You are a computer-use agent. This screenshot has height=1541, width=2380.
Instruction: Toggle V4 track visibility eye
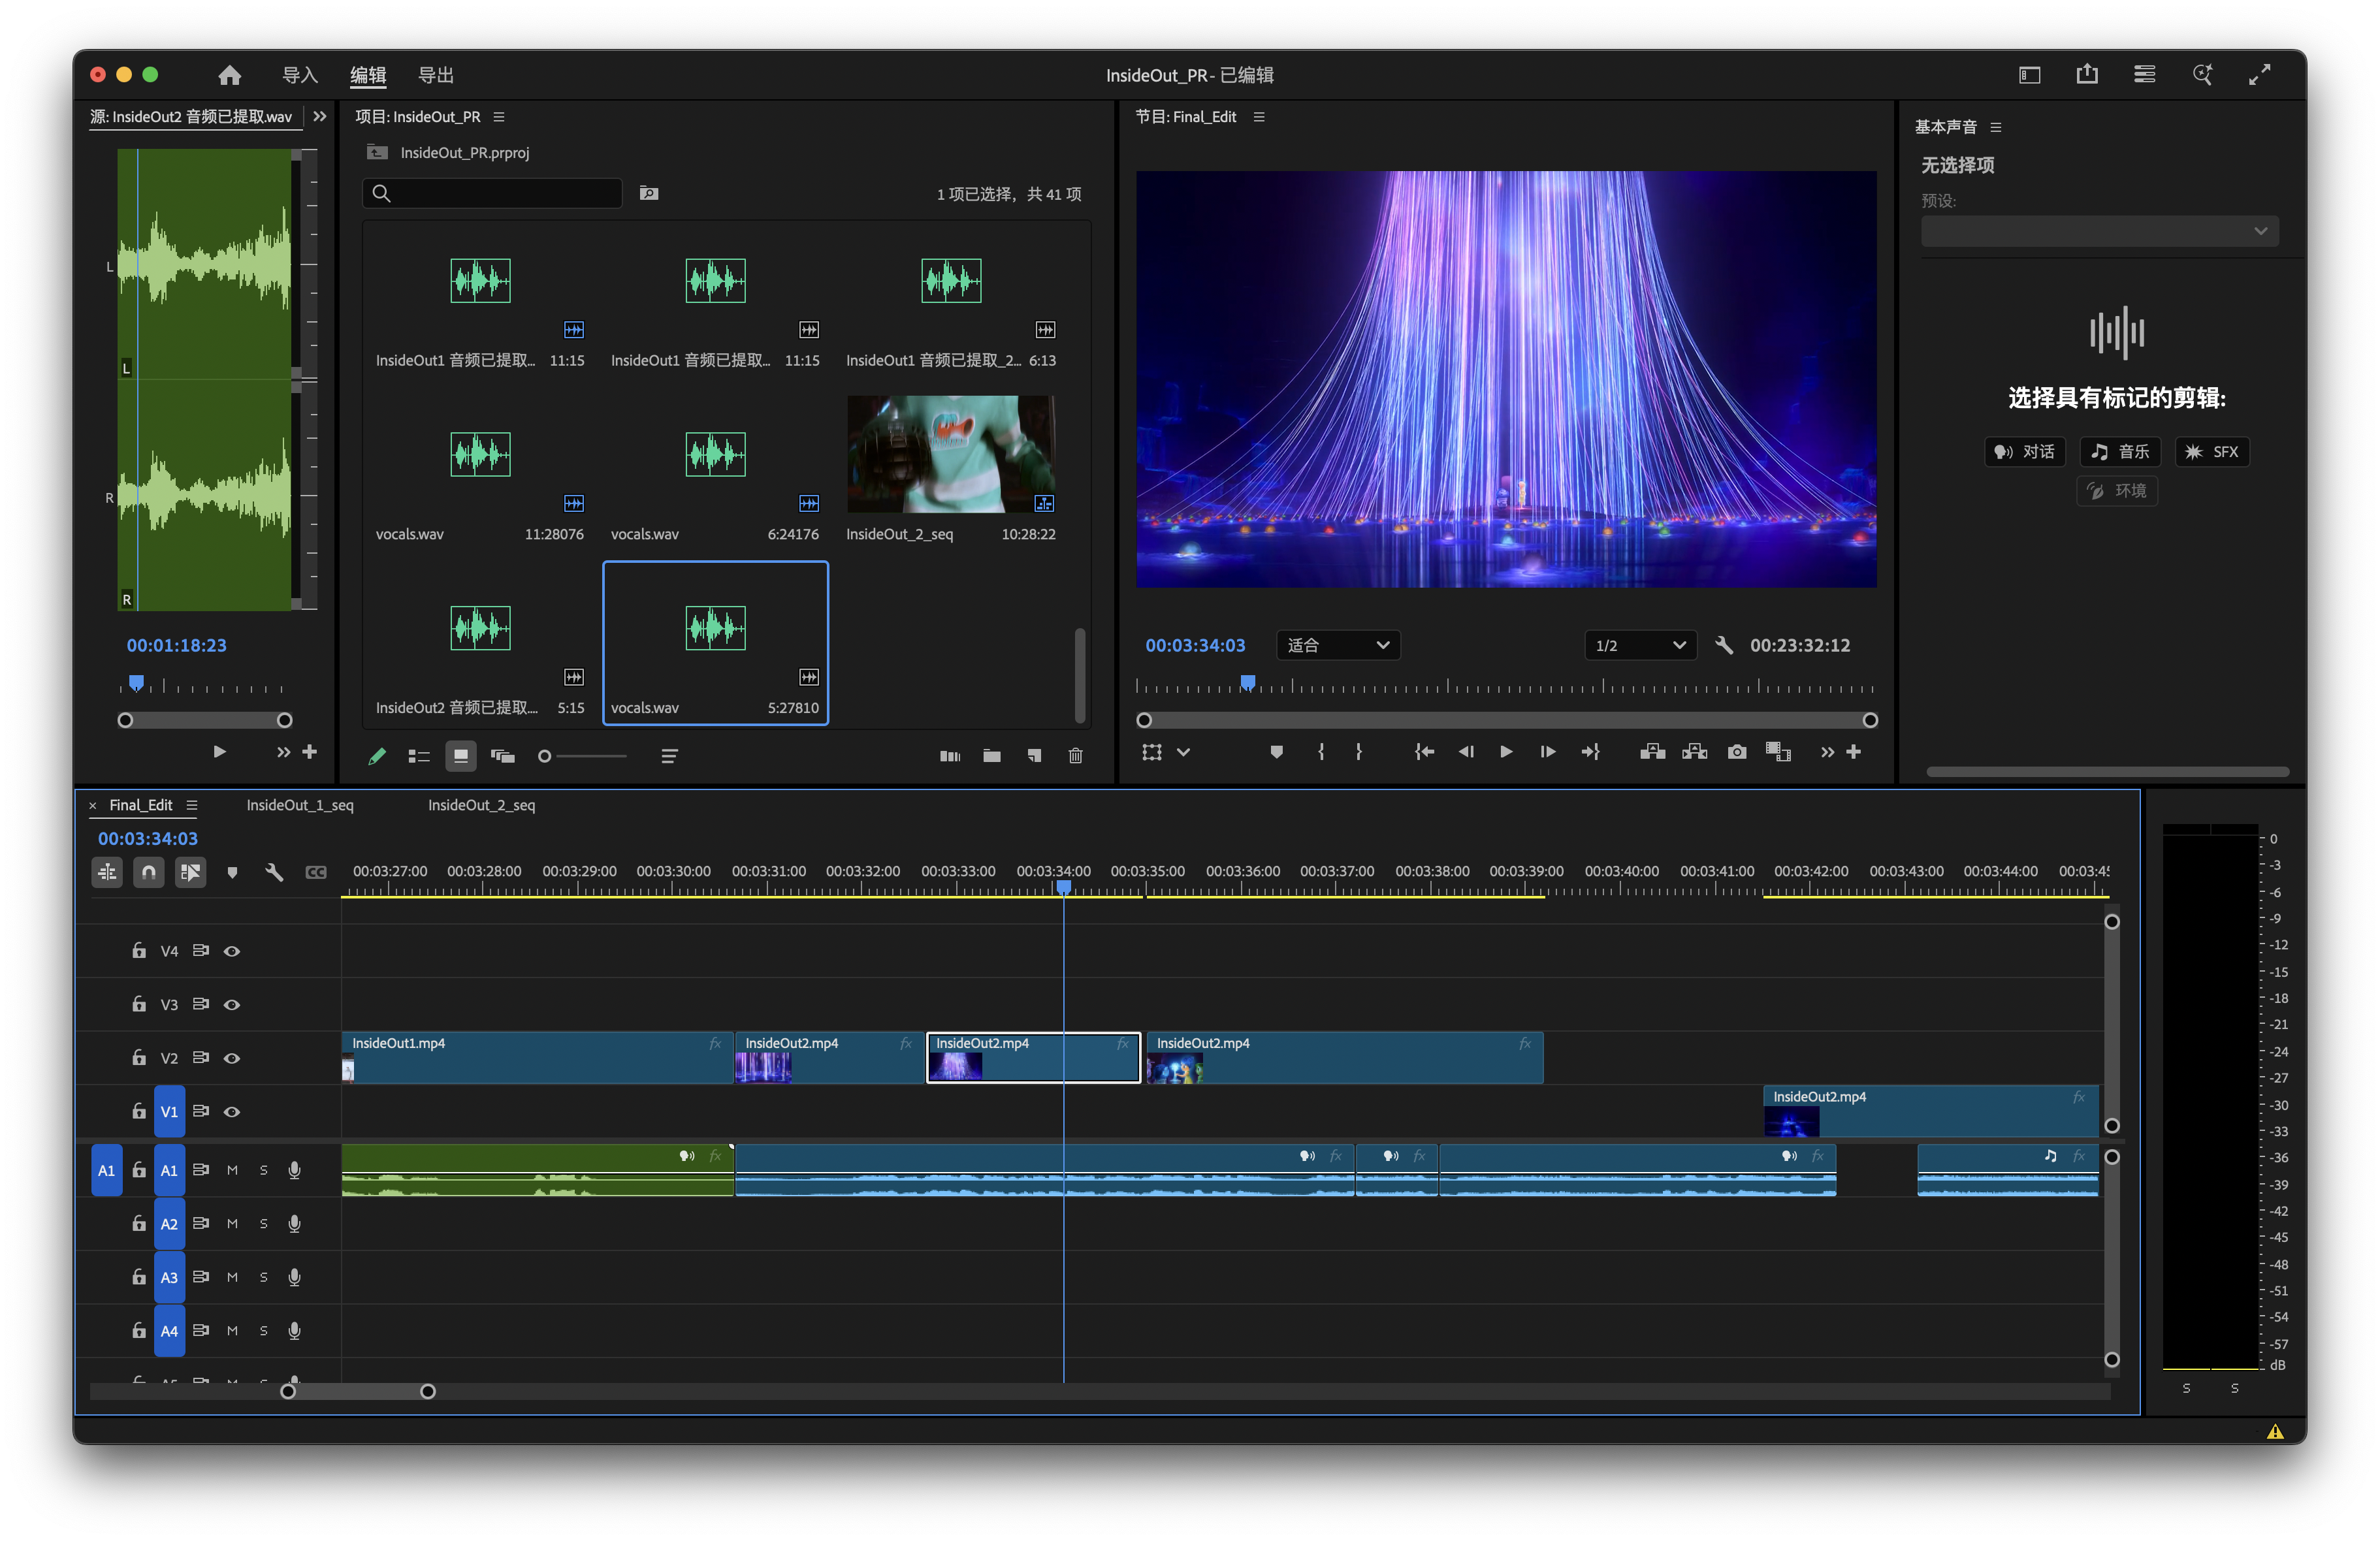tap(232, 951)
